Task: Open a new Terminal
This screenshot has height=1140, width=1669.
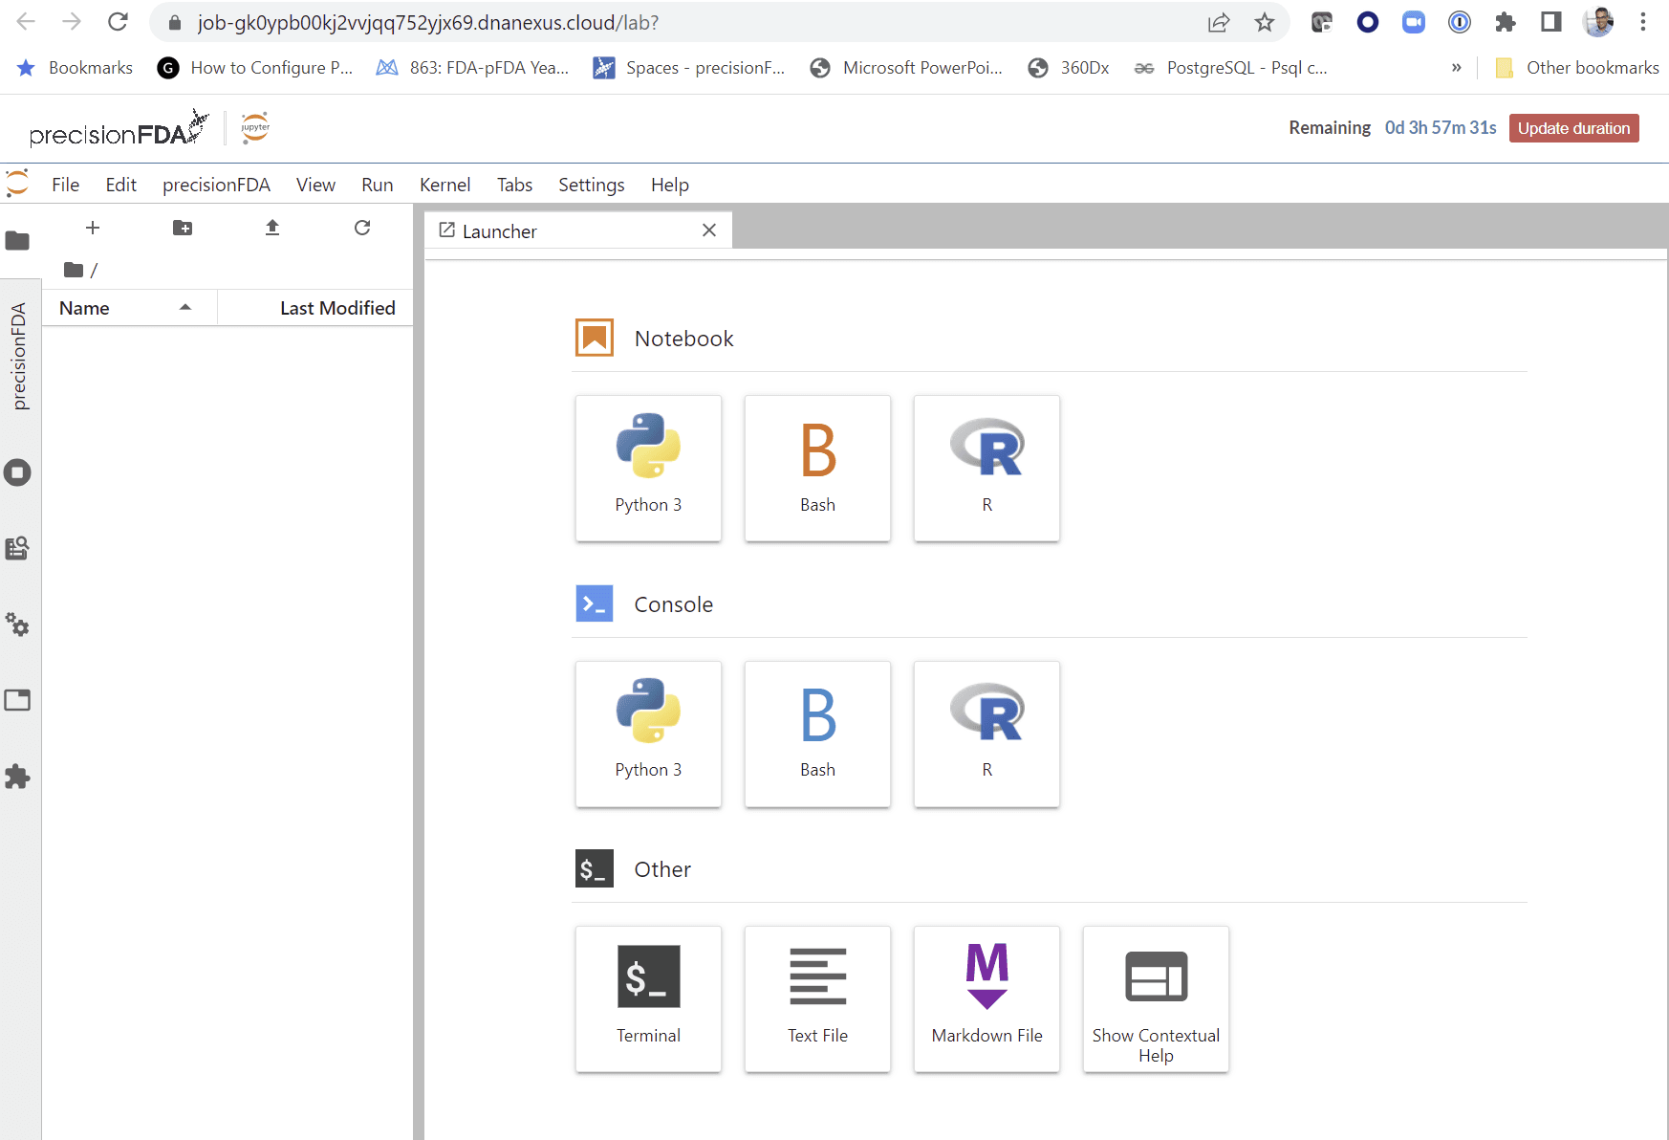Action: [648, 998]
